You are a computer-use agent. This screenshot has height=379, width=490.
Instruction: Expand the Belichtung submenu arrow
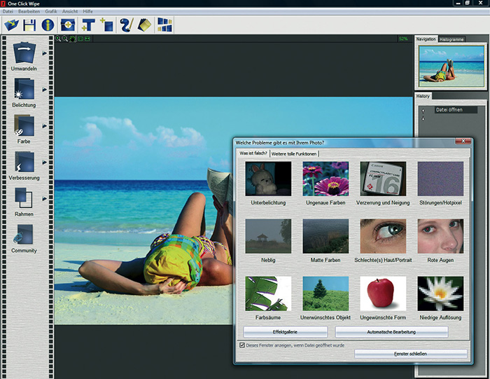tap(45, 90)
